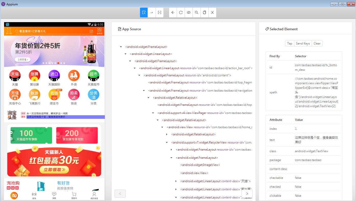Image resolution: width=356 pixels, height=201 pixels.
Task: Click the 200 聚划算专享花包 coupon
Action: click(x=77, y=135)
